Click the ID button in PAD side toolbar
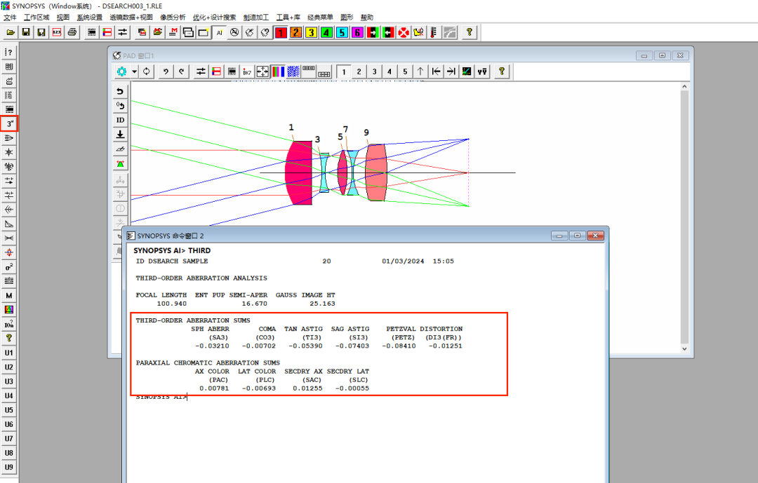 point(121,120)
